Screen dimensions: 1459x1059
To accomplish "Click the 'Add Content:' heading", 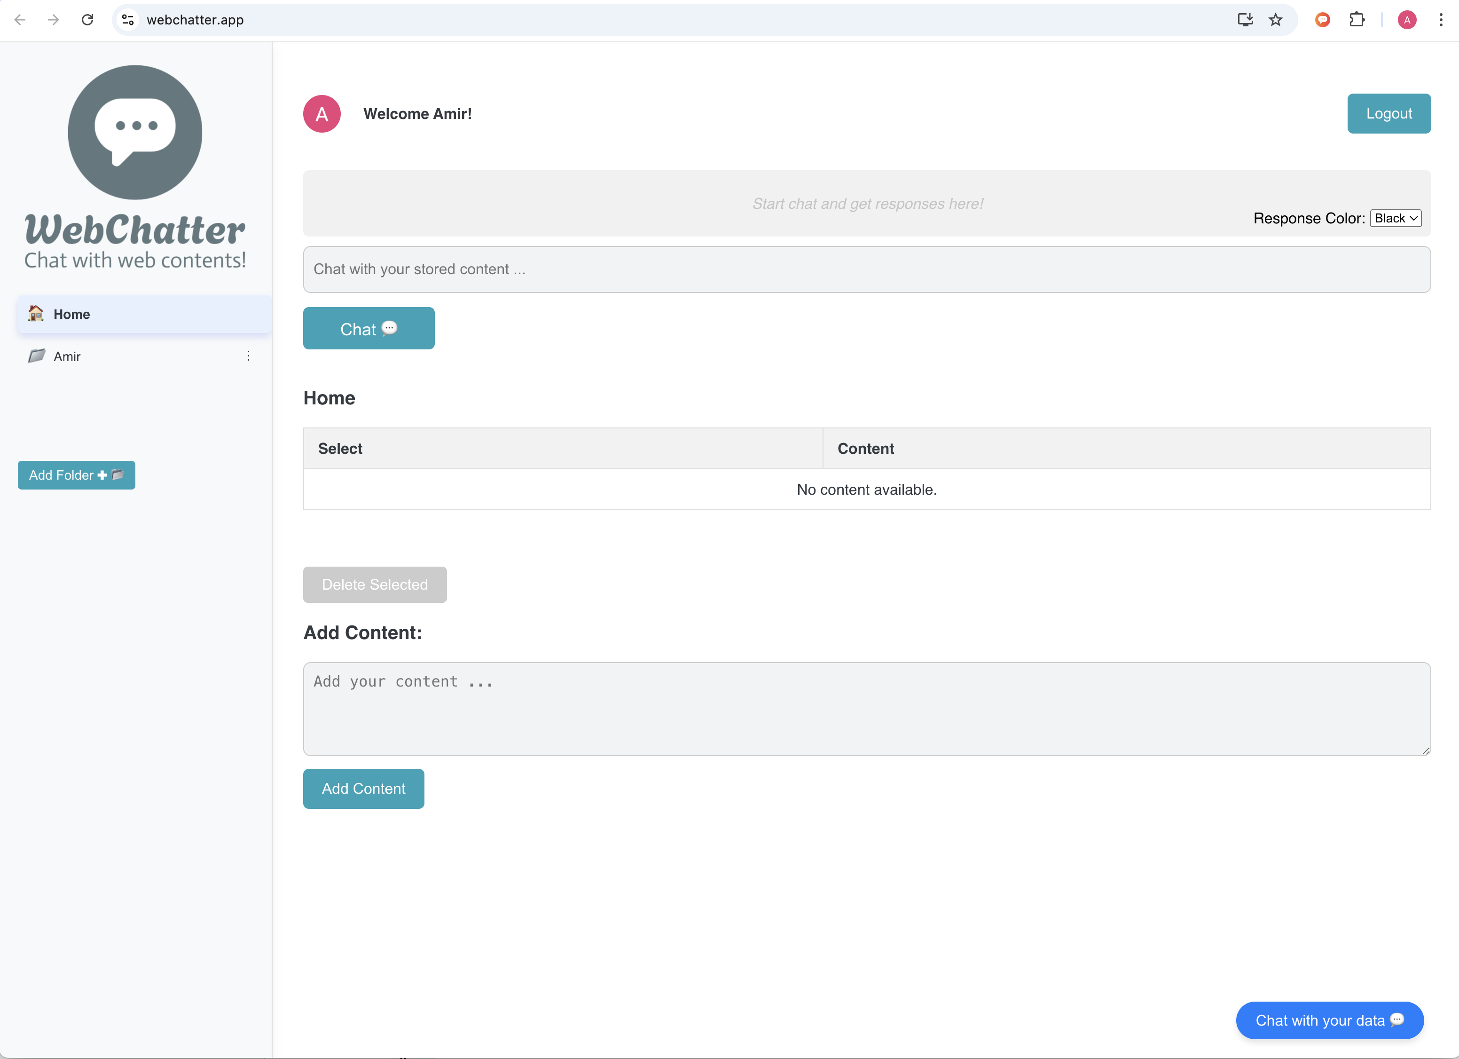I will point(363,633).
